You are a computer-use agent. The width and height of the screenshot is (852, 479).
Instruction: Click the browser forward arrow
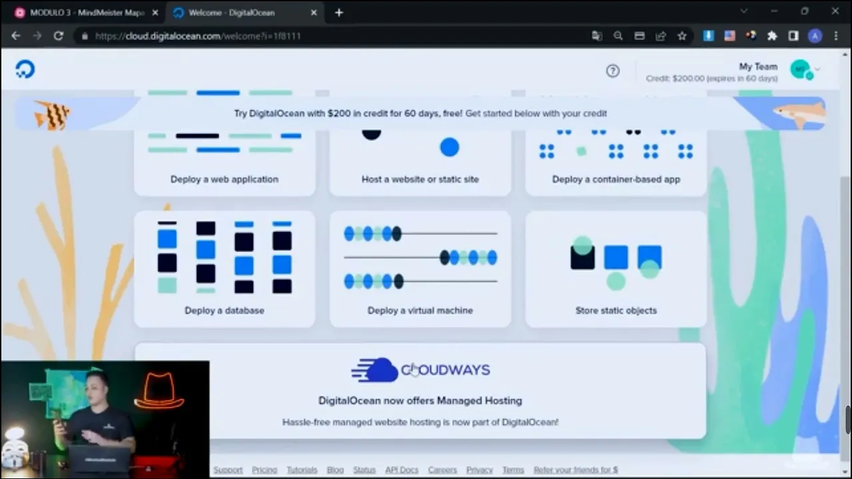click(x=37, y=36)
